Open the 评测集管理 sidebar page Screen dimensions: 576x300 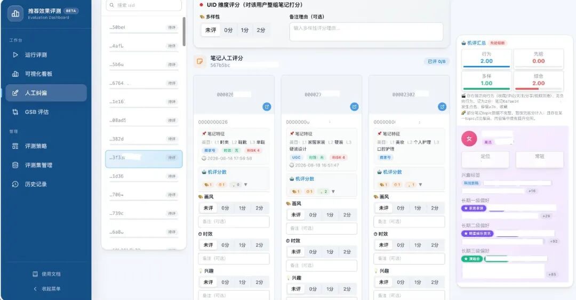[46, 165]
